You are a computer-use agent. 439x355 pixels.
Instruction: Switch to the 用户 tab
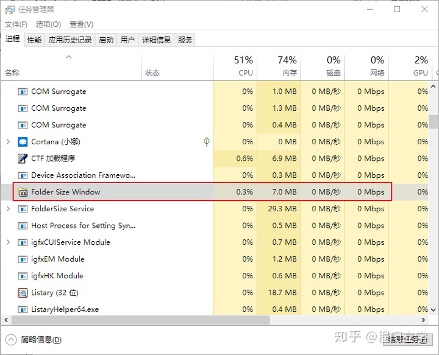(127, 40)
